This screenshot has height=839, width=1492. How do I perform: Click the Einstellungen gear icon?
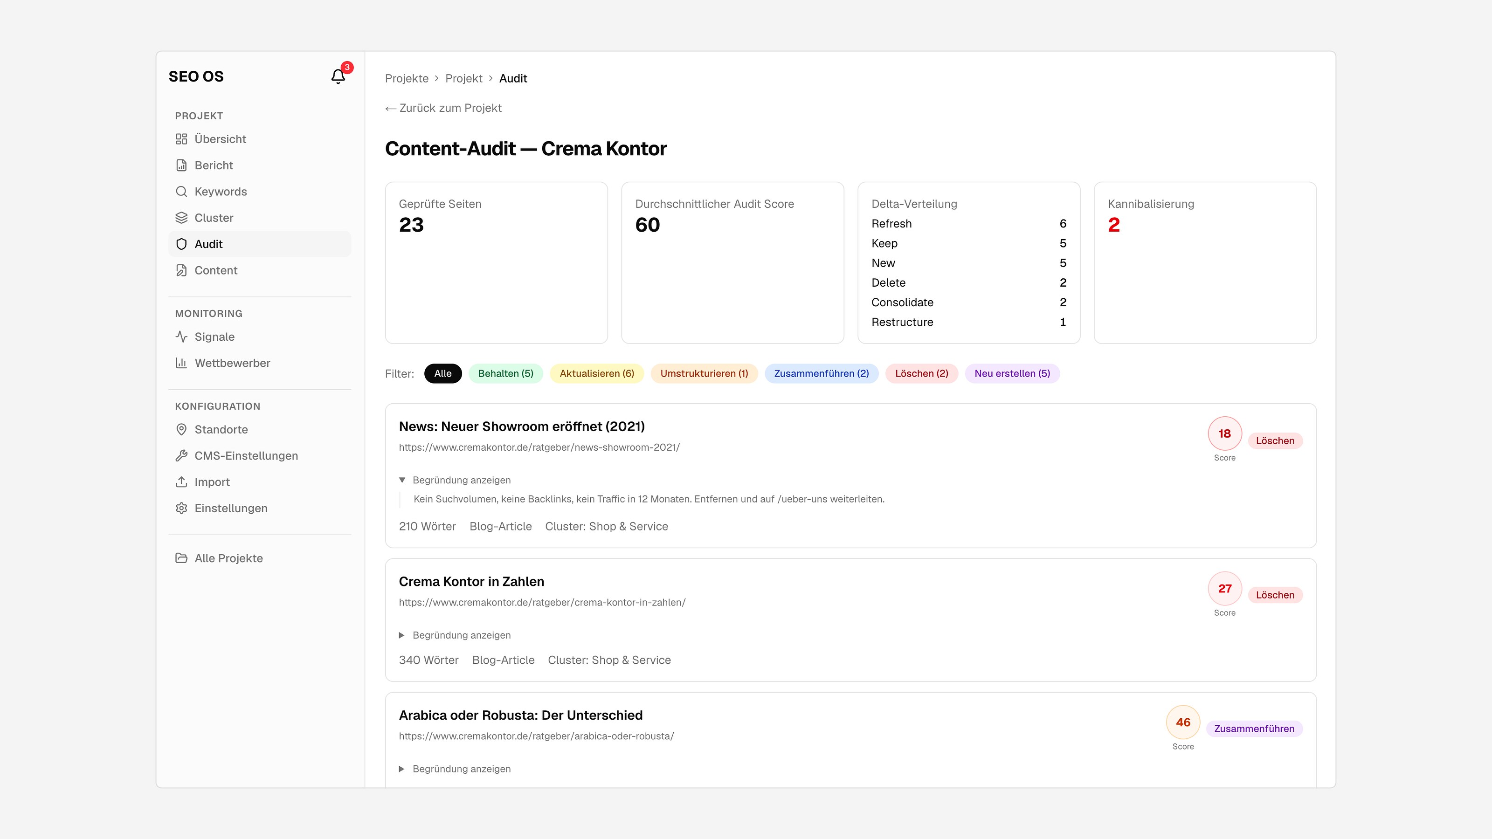[x=181, y=508]
